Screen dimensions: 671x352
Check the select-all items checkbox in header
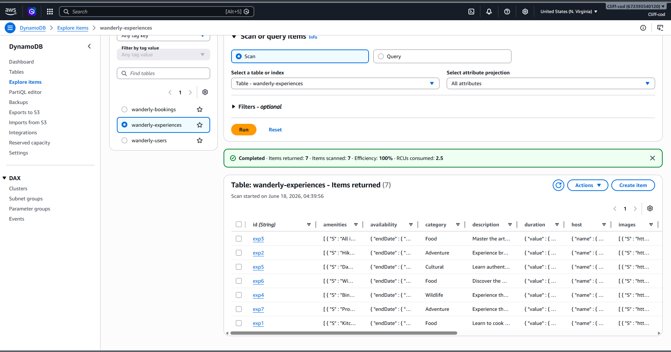(239, 224)
